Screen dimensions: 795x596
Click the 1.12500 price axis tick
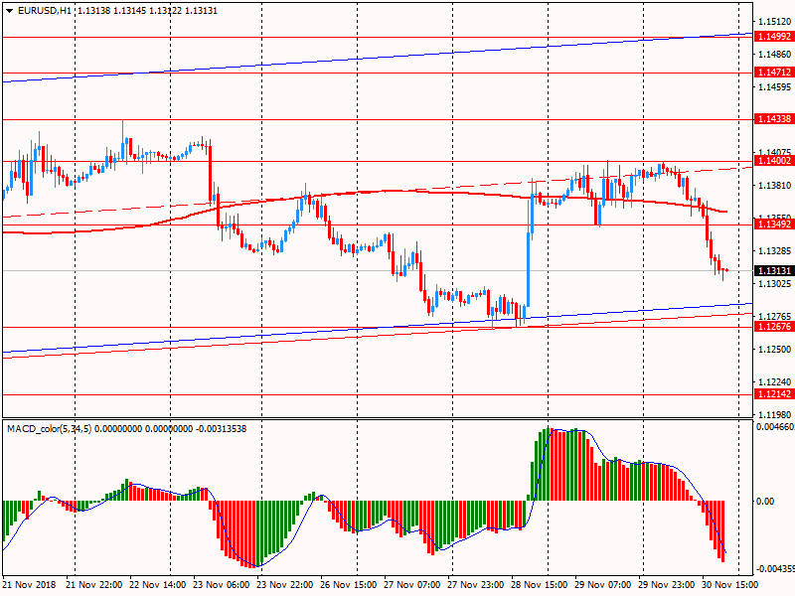tap(774, 350)
